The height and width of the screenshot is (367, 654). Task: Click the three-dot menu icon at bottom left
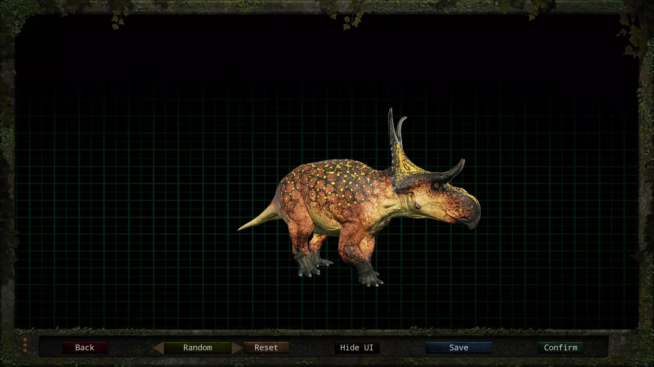click(25, 345)
